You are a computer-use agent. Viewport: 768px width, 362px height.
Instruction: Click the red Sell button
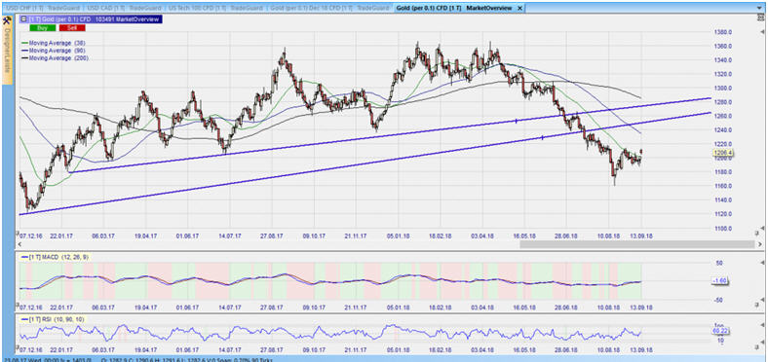[72, 28]
